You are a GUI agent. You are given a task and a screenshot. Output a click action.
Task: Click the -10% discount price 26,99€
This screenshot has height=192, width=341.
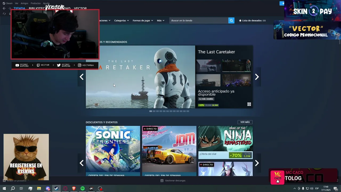pos(208,105)
